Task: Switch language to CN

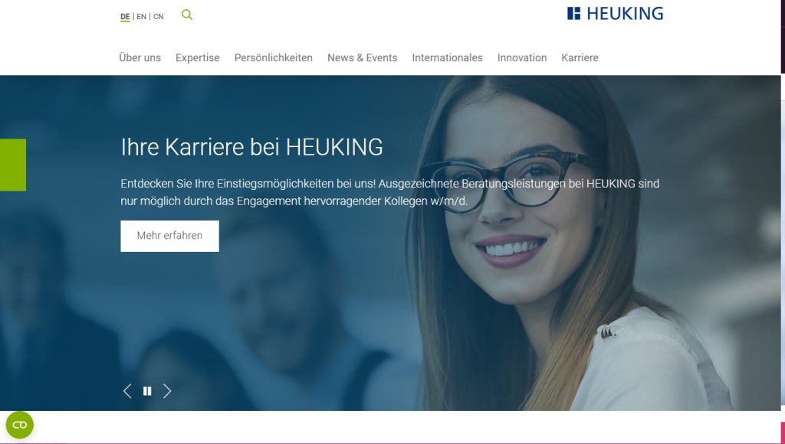Action: tap(158, 17)
